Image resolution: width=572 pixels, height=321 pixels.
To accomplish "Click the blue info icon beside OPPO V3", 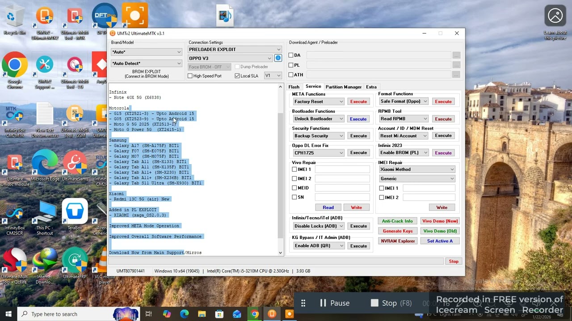I will pyautogui.click(x=278, y=58).
